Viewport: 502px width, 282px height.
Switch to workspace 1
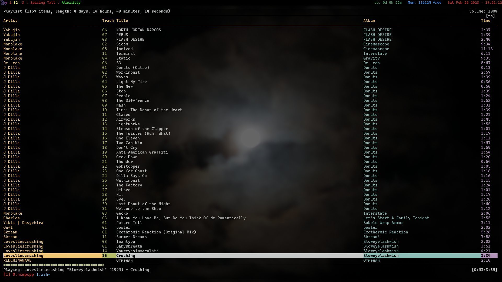tap(10, 3)
